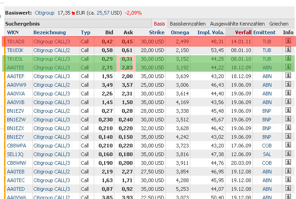The image size is (296, 199).
Task: Click bid price 0,42 of TB1AD8
Action: (x=107, y=42)
